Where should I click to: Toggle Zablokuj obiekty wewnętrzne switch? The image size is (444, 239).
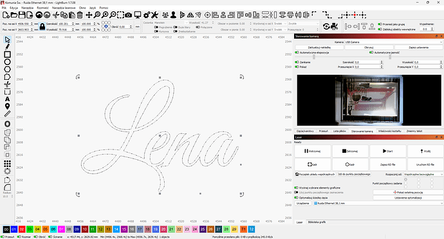pyautogui.click(x=380, y=29)
